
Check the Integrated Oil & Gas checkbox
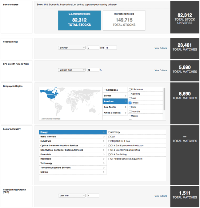point(109,141)
